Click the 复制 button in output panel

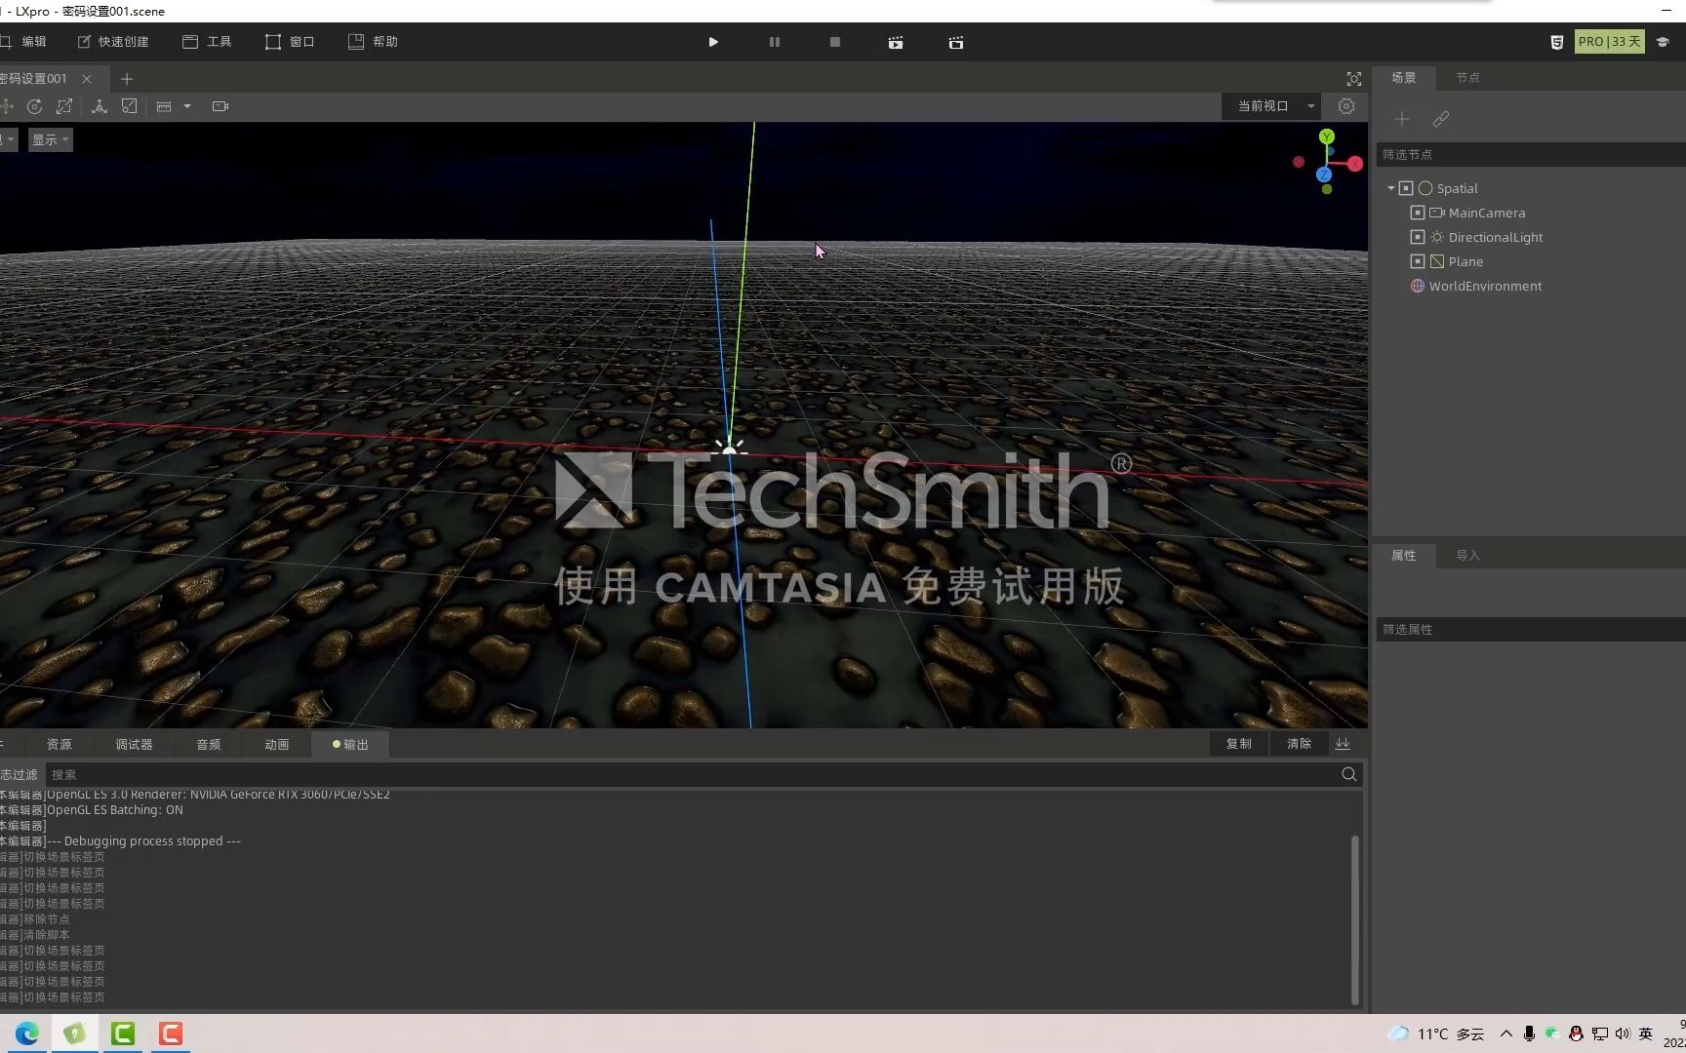click(1238, 744)
